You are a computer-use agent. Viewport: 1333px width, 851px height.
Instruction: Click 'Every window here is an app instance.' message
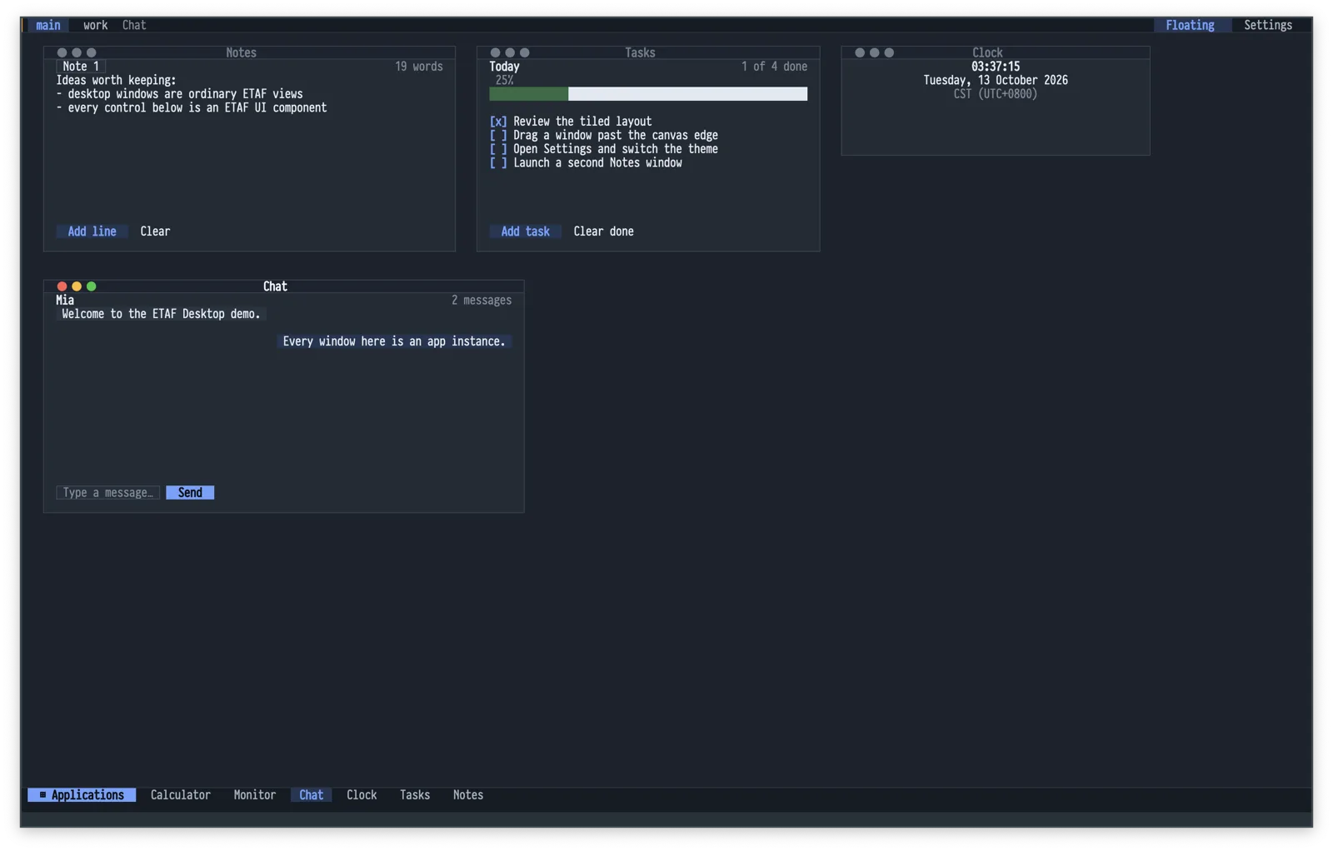click(394, 341)
